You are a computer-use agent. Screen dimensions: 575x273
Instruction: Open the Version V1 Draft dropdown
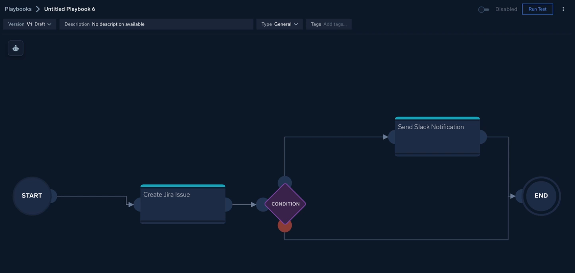point(30,24)
